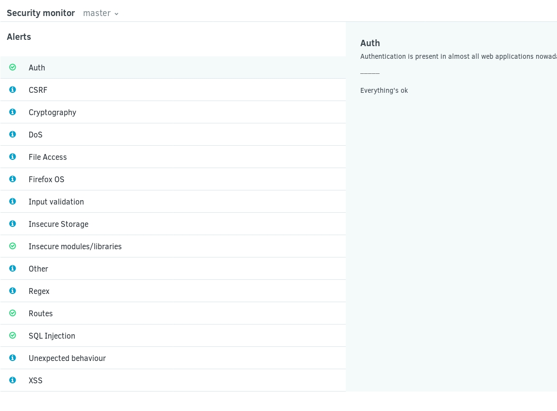Screen dimensions: 557x411
Task: Select the File Access alert
Action: (173, 157)
